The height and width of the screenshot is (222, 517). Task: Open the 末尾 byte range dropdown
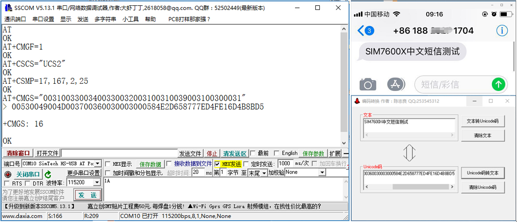[x=264, y=172]
